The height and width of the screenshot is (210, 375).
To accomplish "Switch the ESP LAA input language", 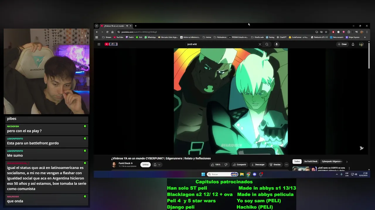I will [347, 174].
